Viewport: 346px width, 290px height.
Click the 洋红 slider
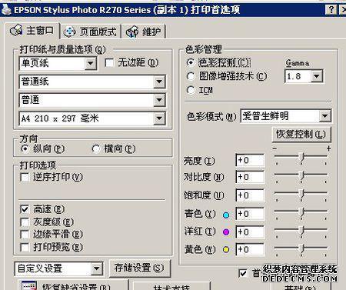(301, 231)
